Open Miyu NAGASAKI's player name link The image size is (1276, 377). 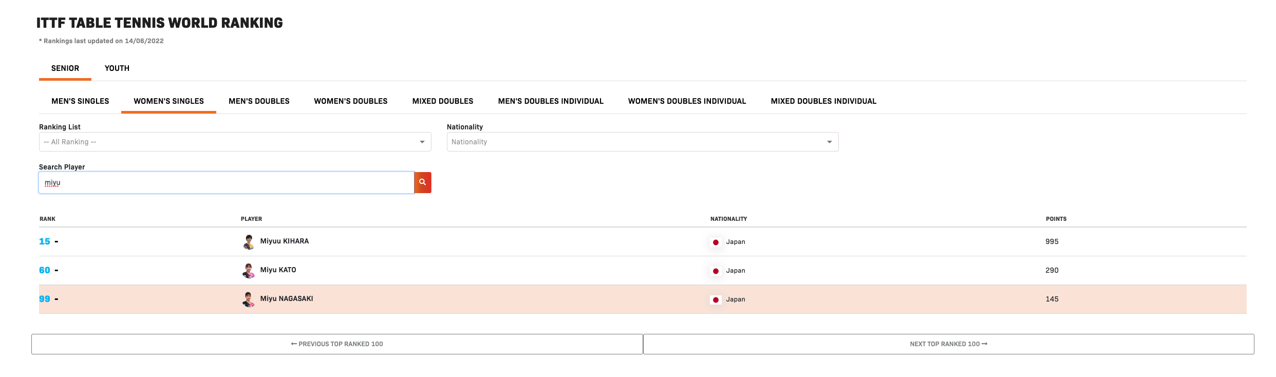[x=287, y=299]
